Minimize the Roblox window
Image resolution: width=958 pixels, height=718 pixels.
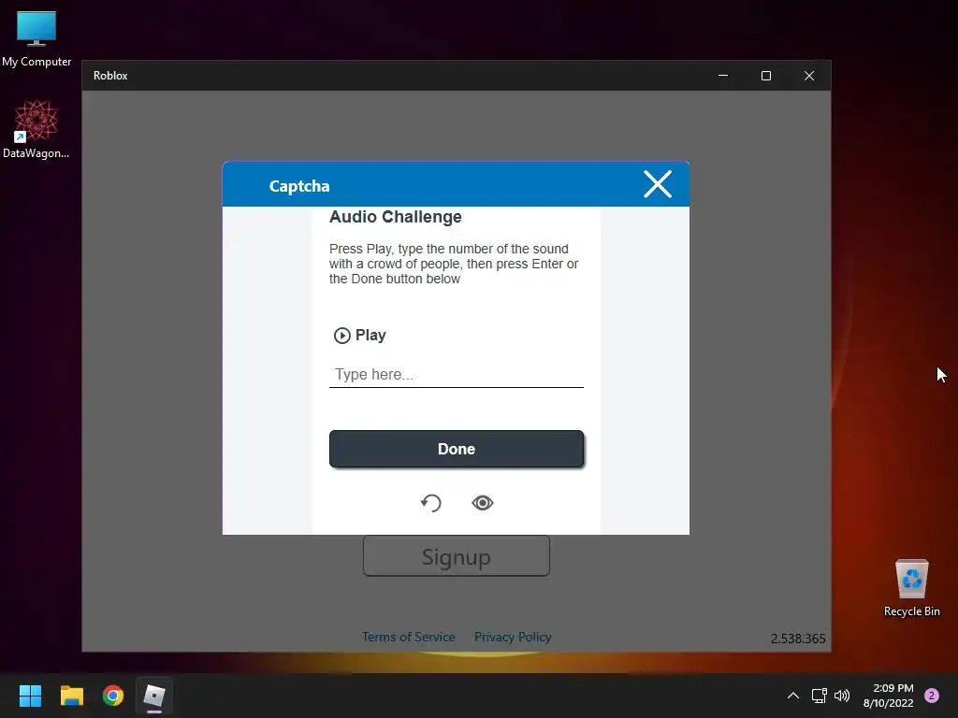pos(723,76)
